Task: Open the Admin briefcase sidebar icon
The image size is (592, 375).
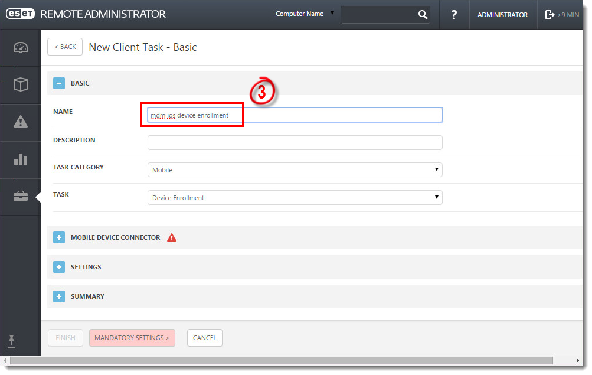Action: pos(21,197)
